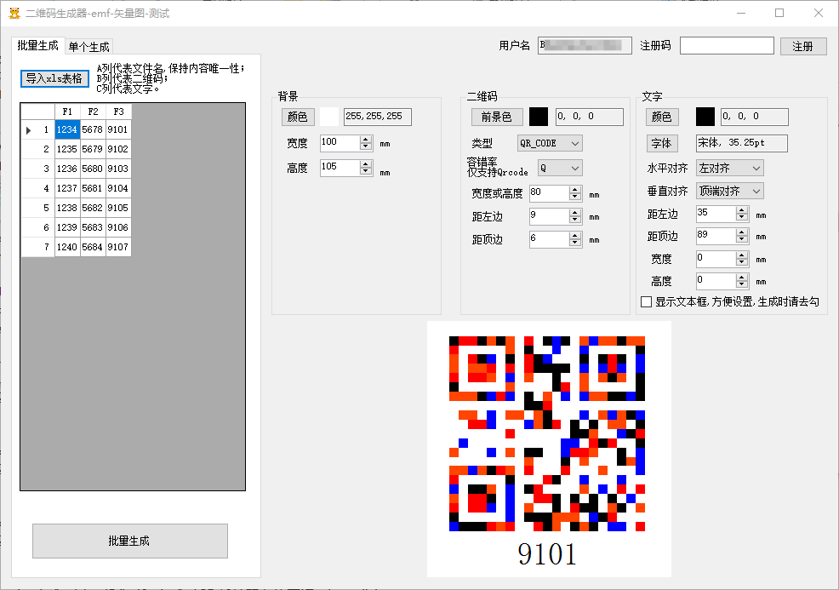Viewport: 839px width, 590px height.
Task: Select cell 5679 in the table
Action: [93, 149]
